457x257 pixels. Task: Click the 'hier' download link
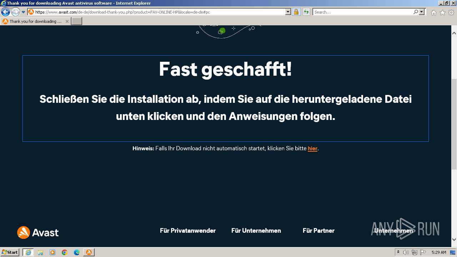(x=312, y=148)
